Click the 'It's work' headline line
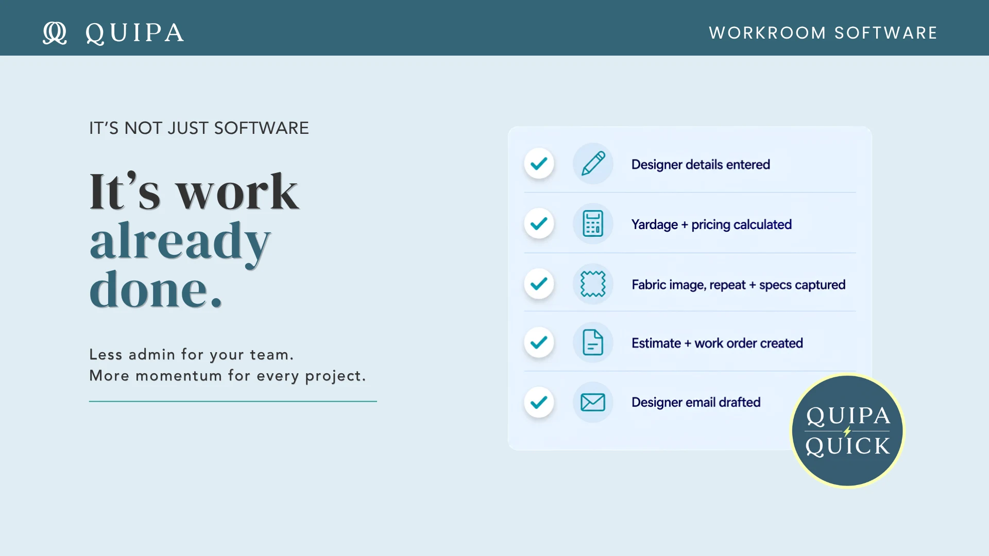Image resolution: width=989 pixels, height=556 pixels. pyautogui.click(x=194, y=191)
